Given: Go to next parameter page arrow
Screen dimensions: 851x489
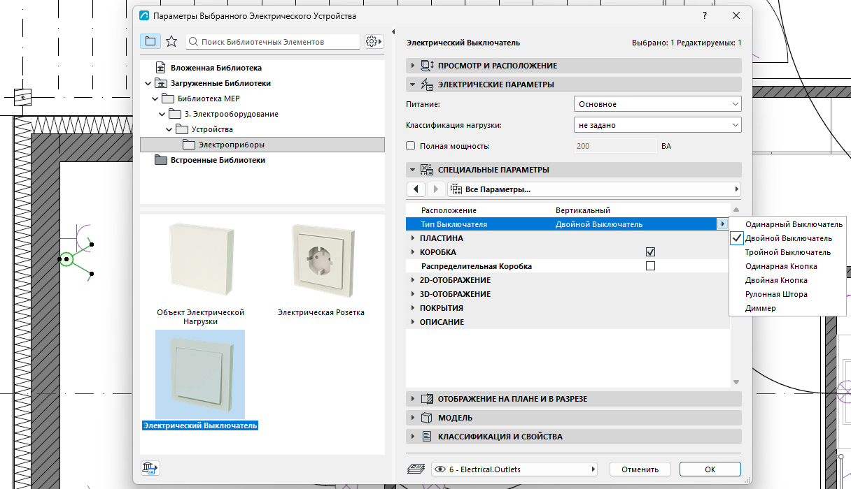Looking at the screenshot, I should coord(436,189).
